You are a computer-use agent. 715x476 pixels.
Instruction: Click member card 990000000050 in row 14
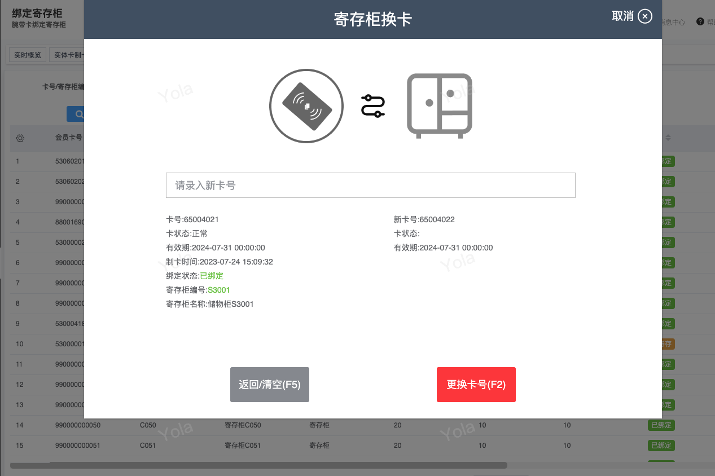(x=78, y=425)
